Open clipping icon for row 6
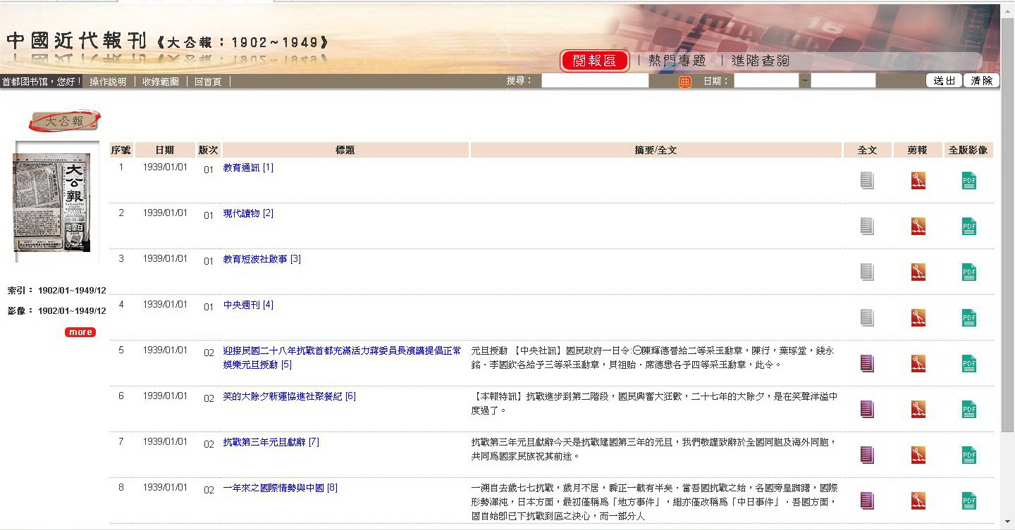This screenshot has width=1015, height=530. point(918,410)
